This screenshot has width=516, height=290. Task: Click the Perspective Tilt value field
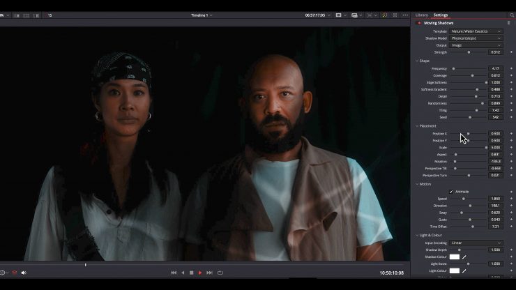point(496,168)
